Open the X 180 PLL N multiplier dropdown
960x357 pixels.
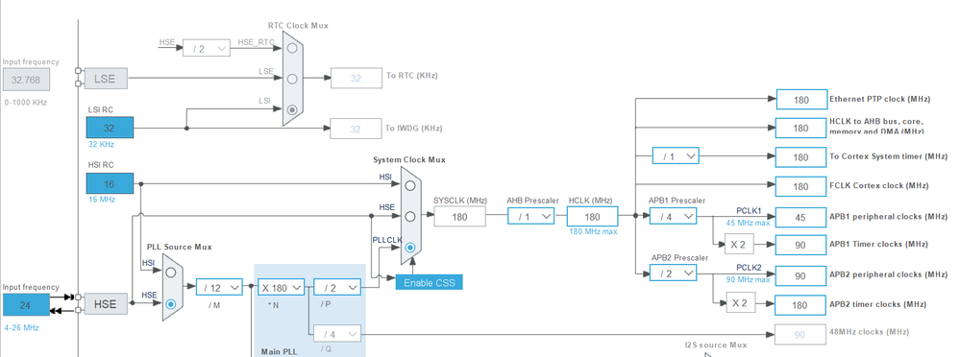pos(281,287)
